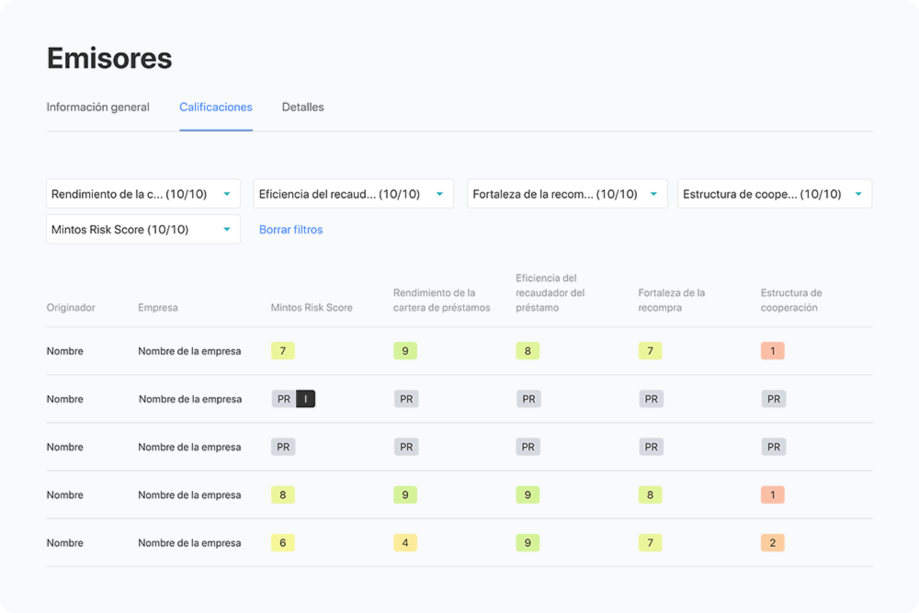Click the dark info badge beside PR
The width and height of the screenshot is (919, 613).
306,399
